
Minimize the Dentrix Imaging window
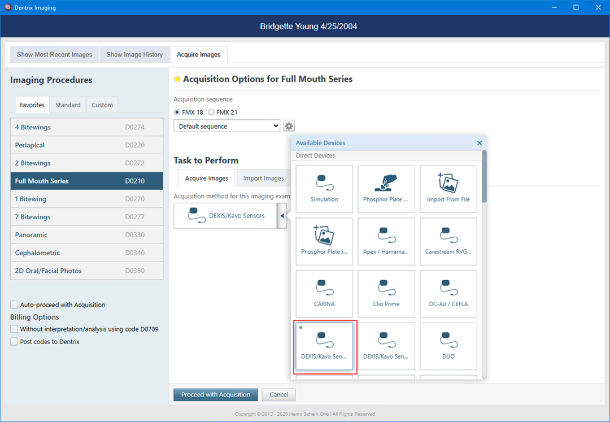tap(554, 7)
